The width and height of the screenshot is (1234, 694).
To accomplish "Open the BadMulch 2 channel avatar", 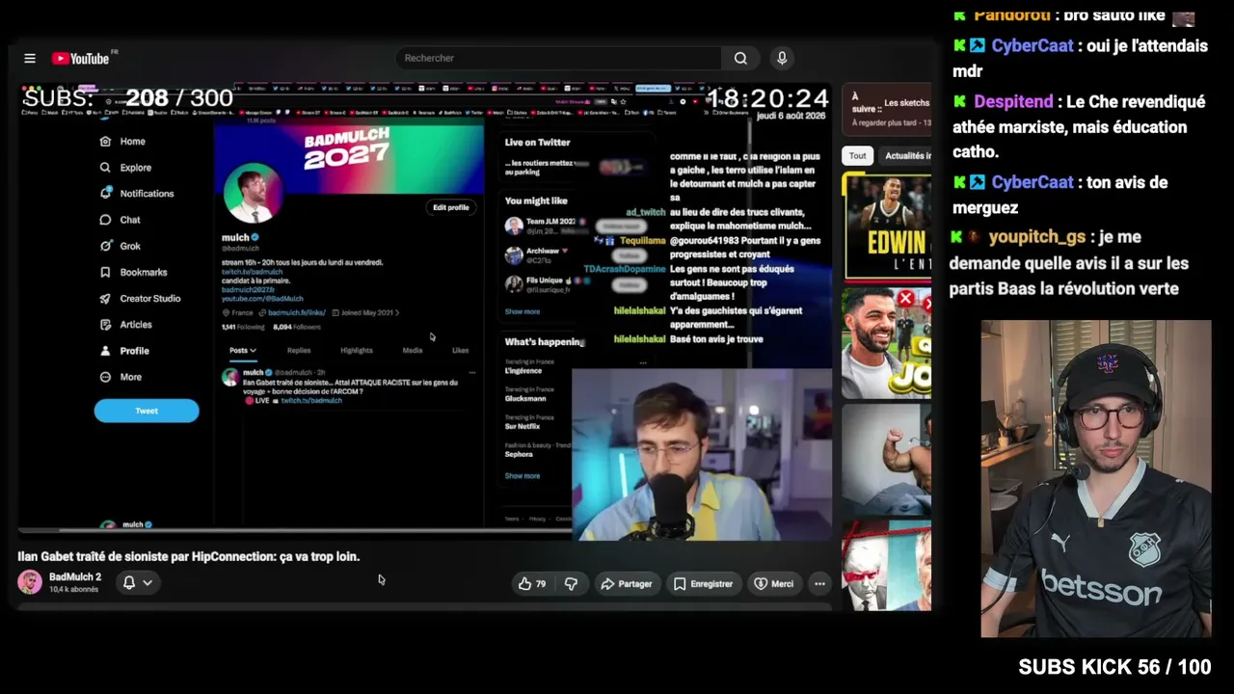I will click(30, 582).
